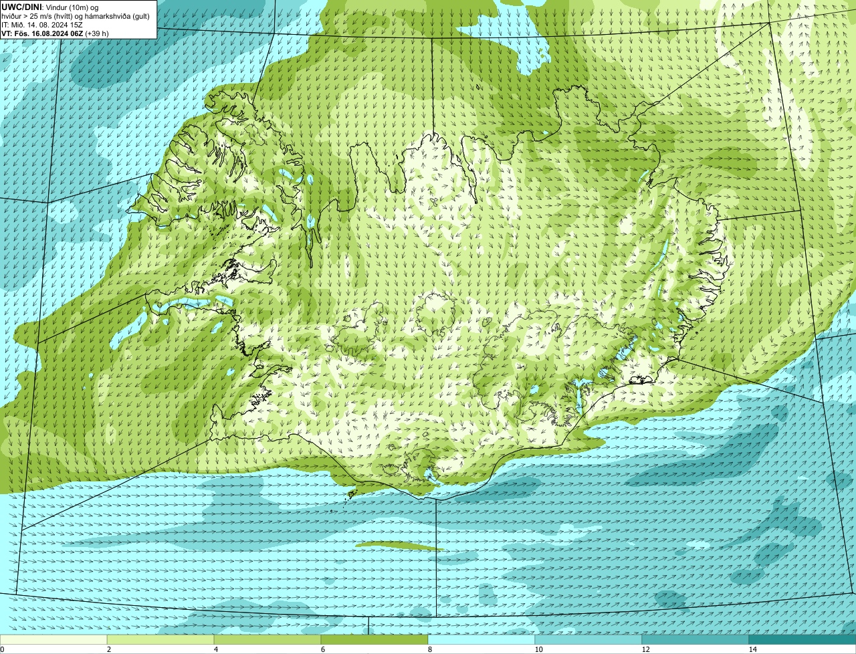Click the 6–8 m/s olive green legend swatch
Image resolution: width=856 pixels, height=654 pixels.
(374, 639)
